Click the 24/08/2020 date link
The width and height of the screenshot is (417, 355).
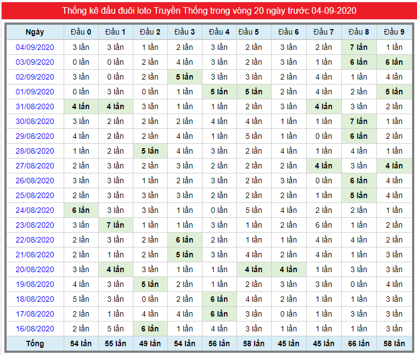[x=35, y=210]
